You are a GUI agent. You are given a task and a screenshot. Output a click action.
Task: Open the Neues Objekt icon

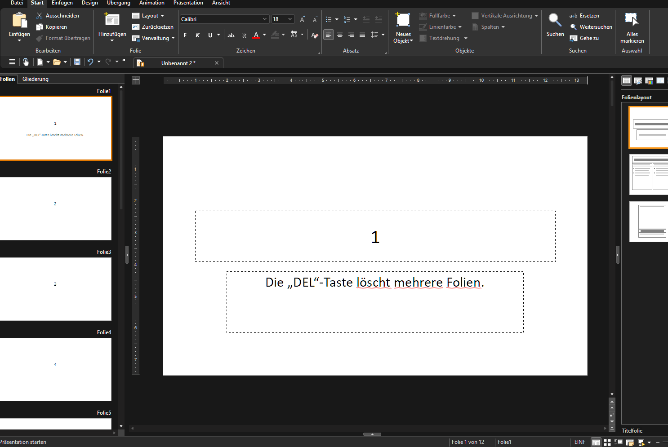(x=403, y=20)
